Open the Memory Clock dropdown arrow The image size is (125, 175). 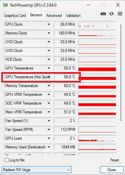point(49,33)
